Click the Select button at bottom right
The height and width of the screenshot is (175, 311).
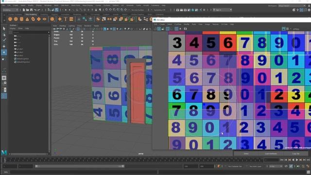[x=246, y=154]
